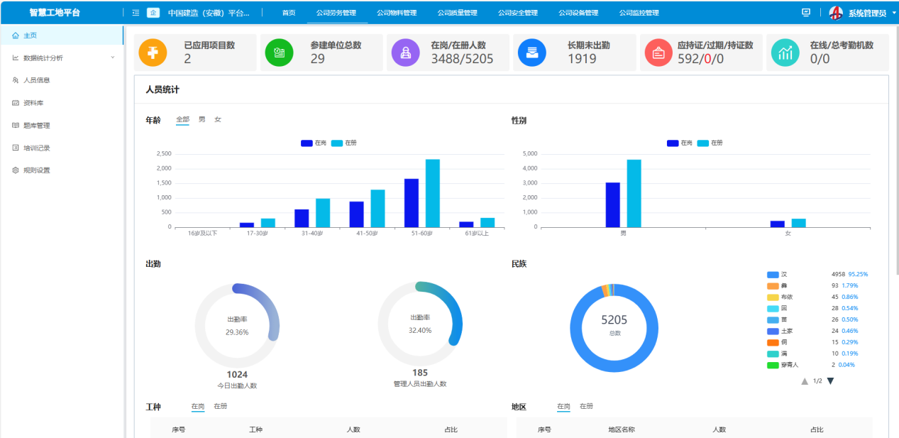Screen dimensions: 899x438
Task: Click the 51-60岁 在册 bar in age chart
Action: (432, 193)
